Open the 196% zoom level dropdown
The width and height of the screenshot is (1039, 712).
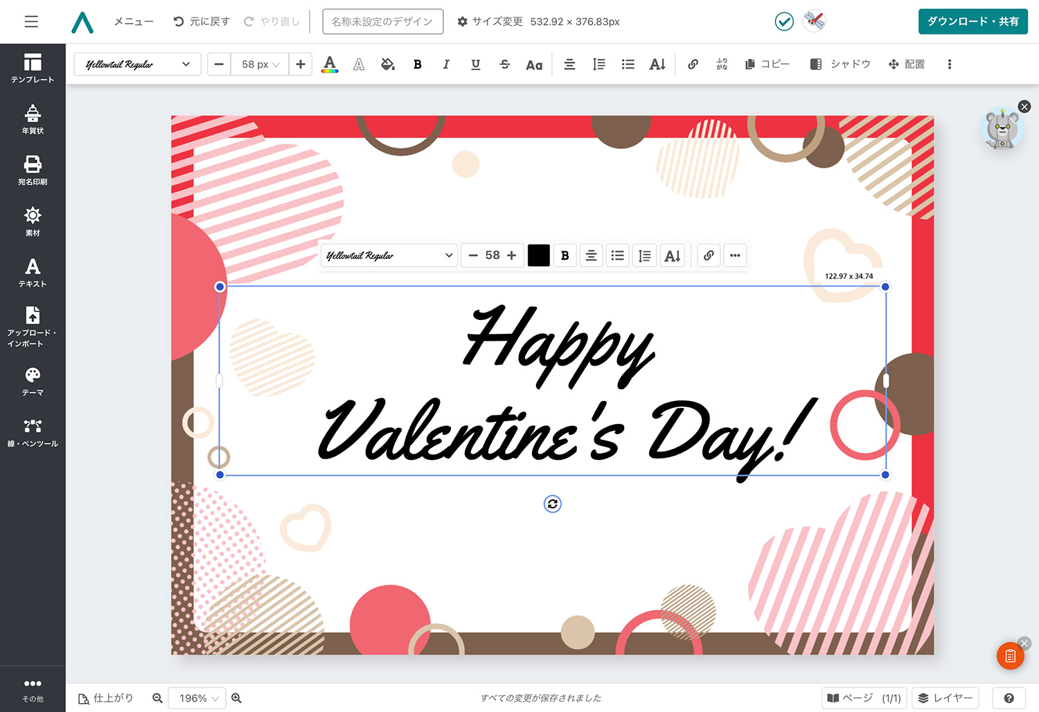tap(198, 698)
